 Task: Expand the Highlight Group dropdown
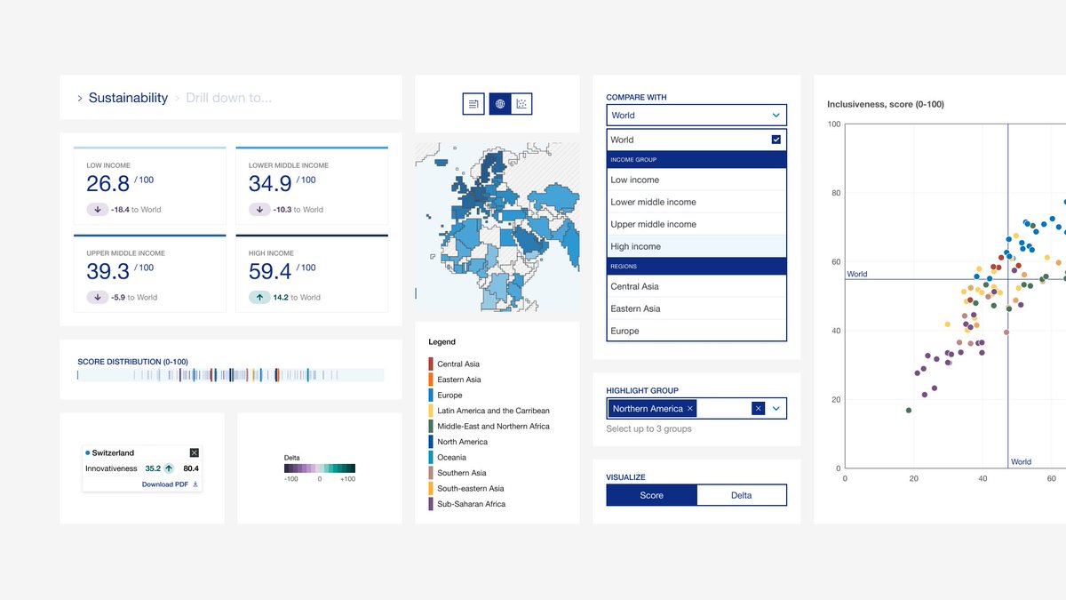[774, 408]
